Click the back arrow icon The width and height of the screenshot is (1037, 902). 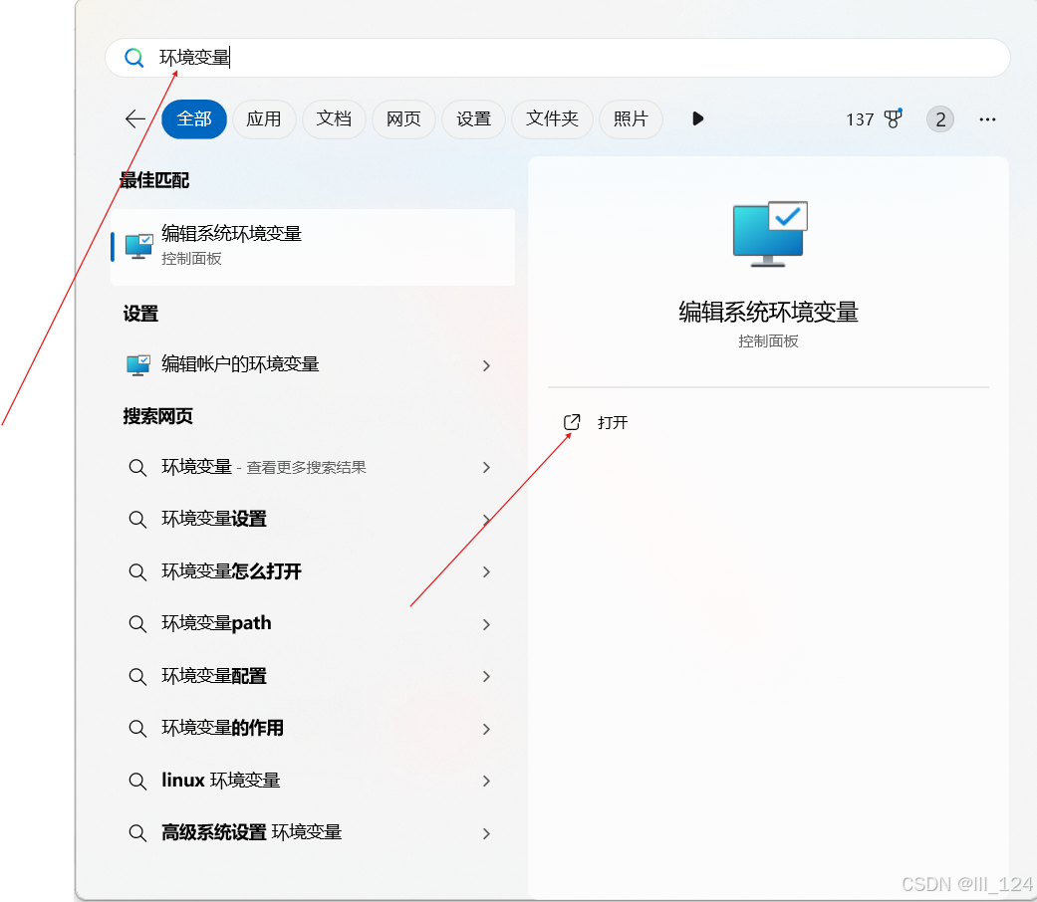[x=134, y=118]
